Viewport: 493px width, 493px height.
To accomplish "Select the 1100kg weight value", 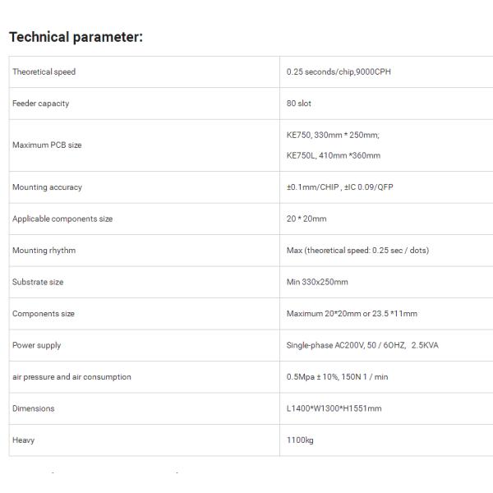I will coord(300,440).
